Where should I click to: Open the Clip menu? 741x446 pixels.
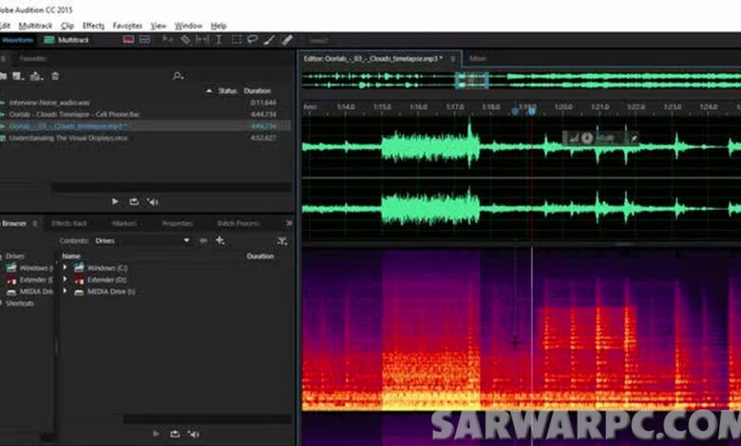67,26
